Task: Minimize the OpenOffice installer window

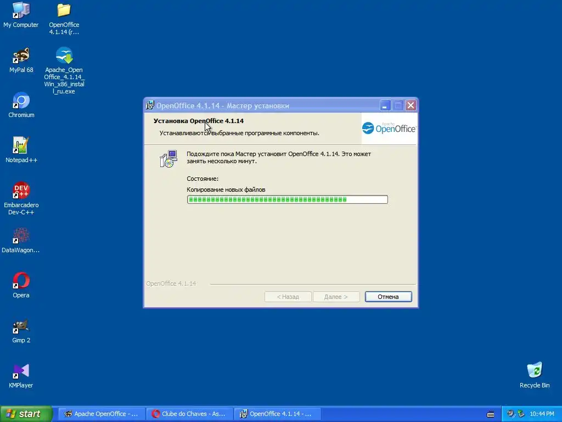Action: [x=385, y=105]
